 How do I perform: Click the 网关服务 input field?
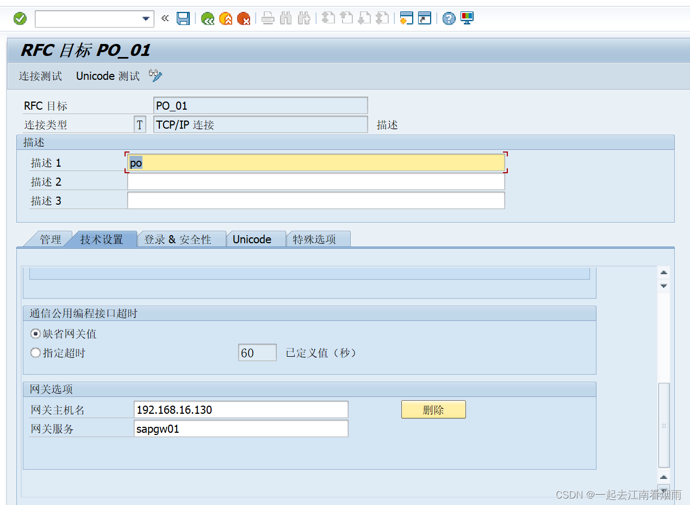241,428
